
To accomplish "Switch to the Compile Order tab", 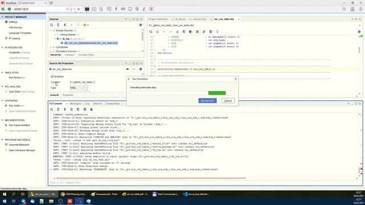I will coord(86,55).
